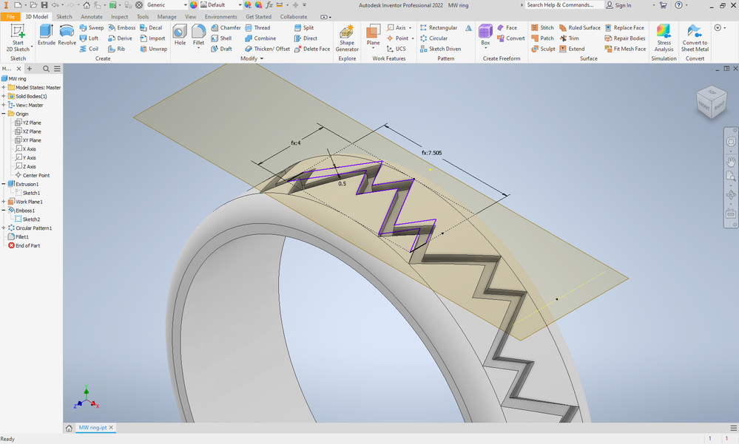The image size is (739, 444).
Task: Click the appearance color wheel icon
Action: [x=193, y=5]
